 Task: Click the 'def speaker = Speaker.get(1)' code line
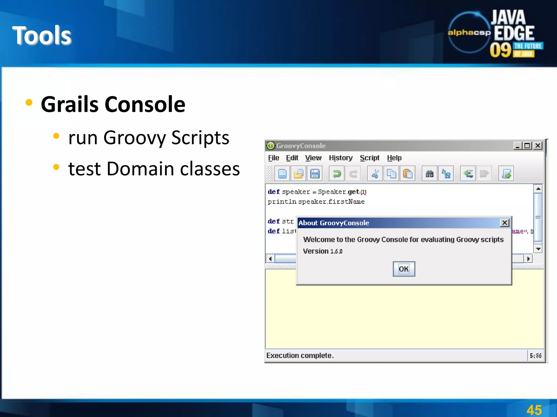(x=317, y=192)
